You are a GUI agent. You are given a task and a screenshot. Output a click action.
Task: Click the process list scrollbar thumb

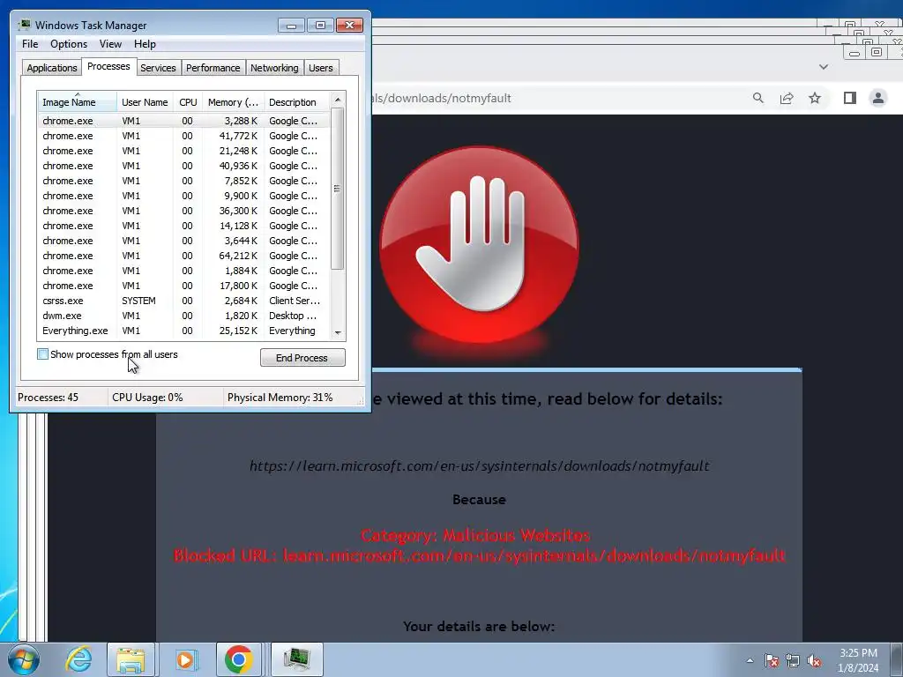click(338, 189)
